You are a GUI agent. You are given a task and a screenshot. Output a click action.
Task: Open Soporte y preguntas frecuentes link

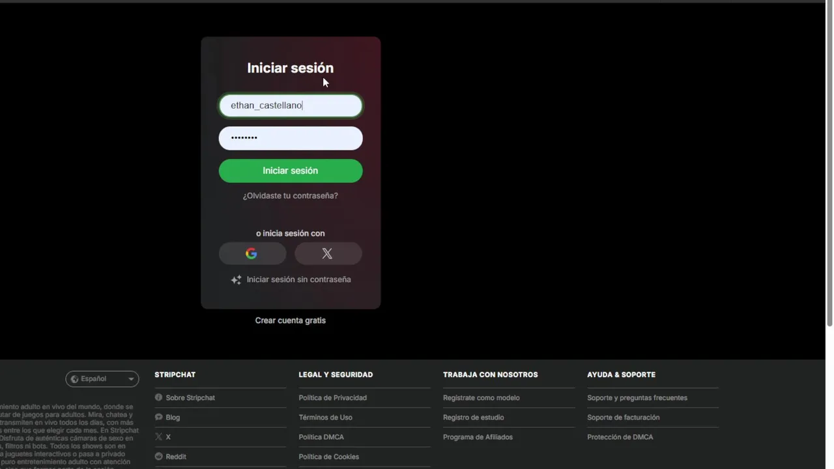pos(637,397)
